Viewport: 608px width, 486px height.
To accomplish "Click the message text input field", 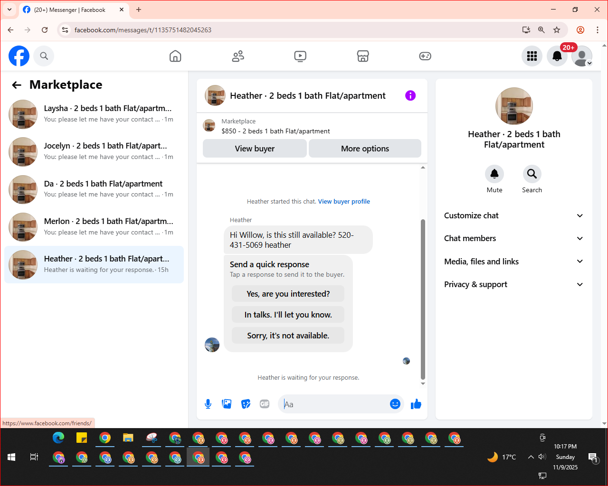I will coord(335,404).
